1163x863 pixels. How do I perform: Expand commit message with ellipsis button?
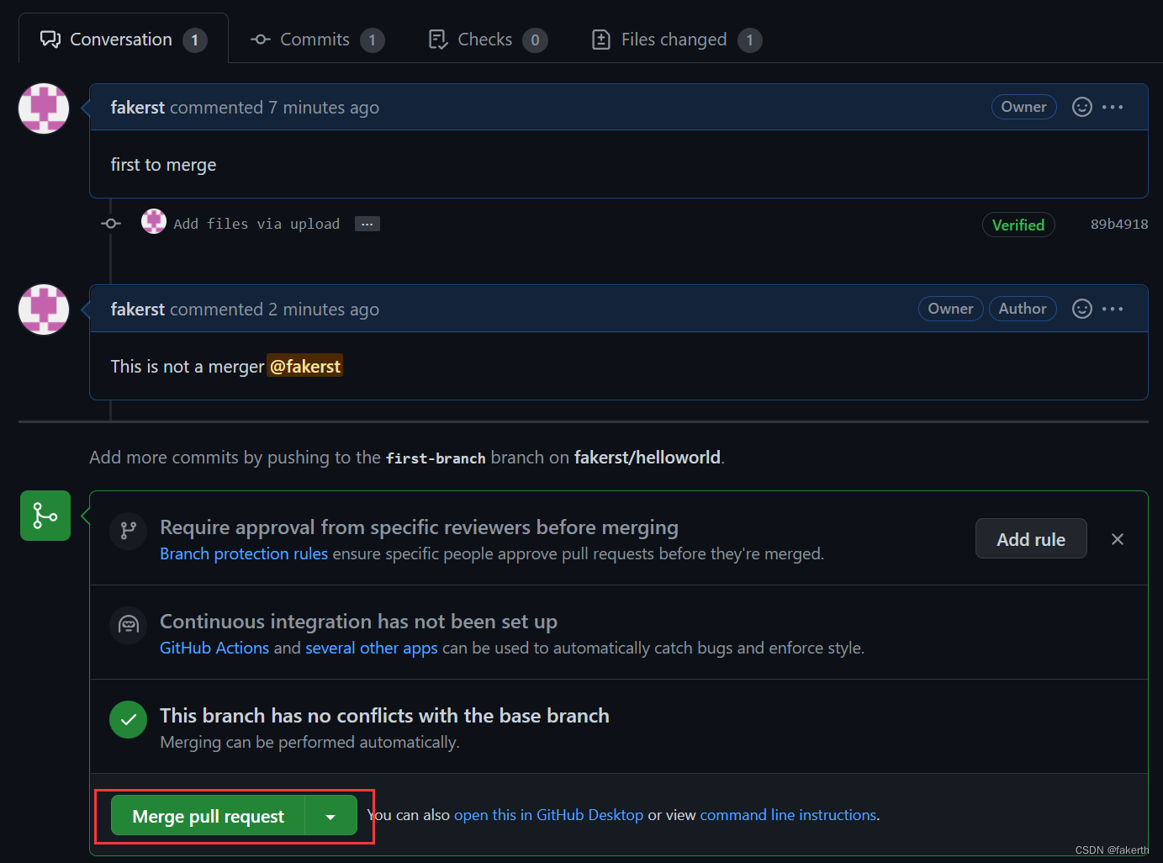coord(367,224)
